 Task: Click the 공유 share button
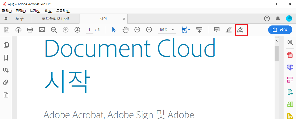[x=280, y=30]
